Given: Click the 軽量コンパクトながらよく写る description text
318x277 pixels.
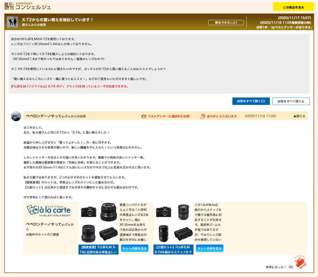Looking at the screenshot, I should tap(134, 222).
